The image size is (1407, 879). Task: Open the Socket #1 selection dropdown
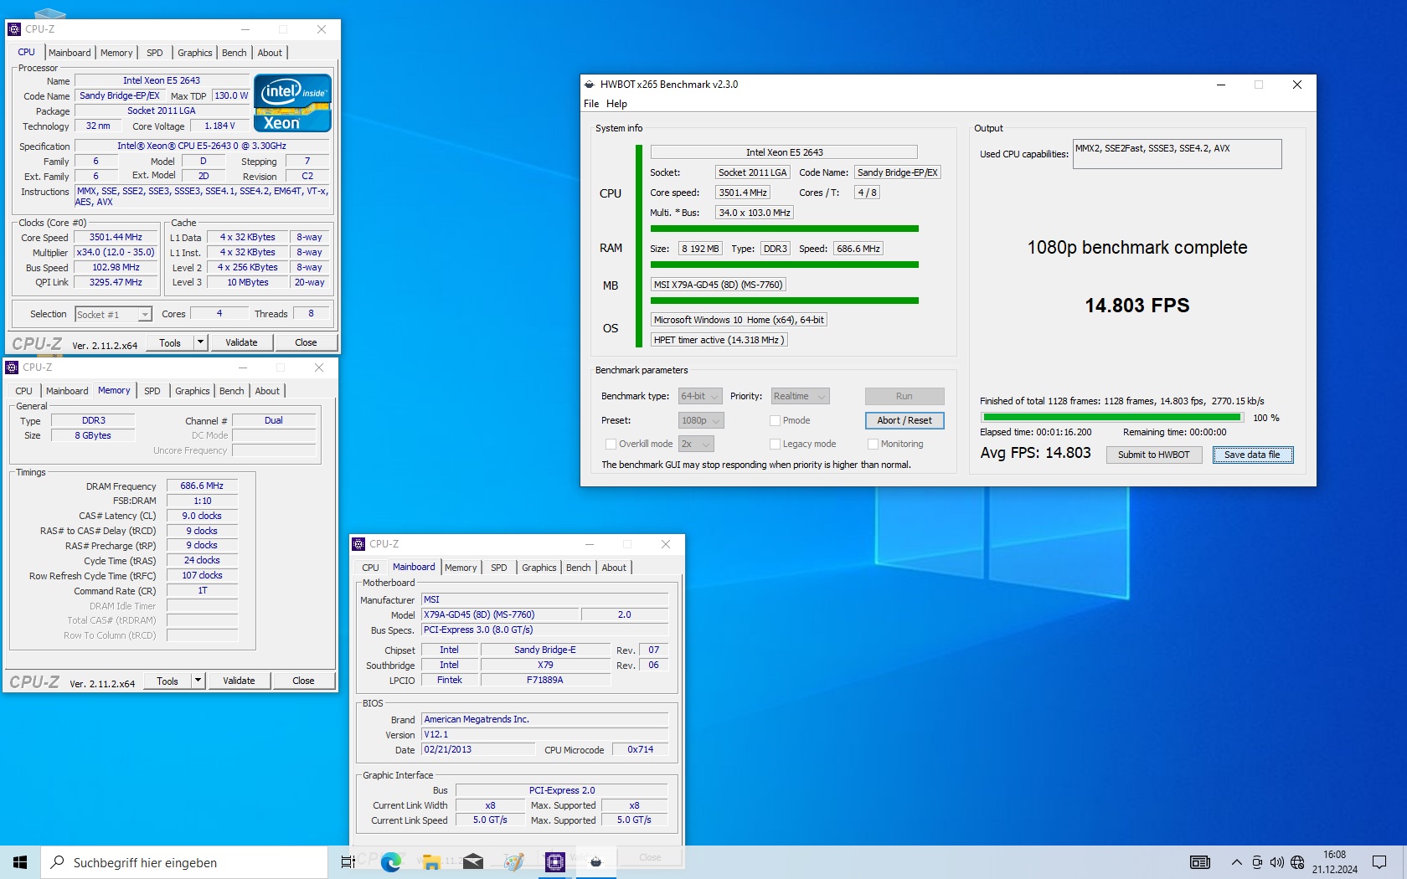[x=113, y=315]
